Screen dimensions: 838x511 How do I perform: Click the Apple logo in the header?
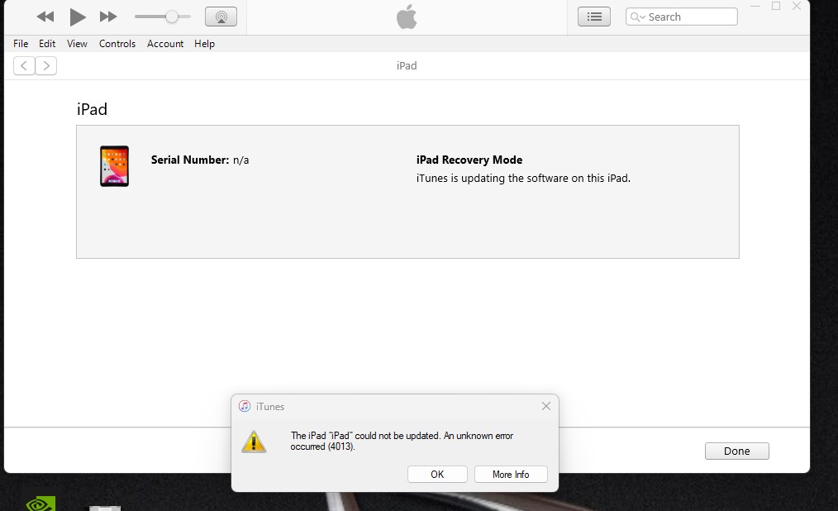(407, 17)
